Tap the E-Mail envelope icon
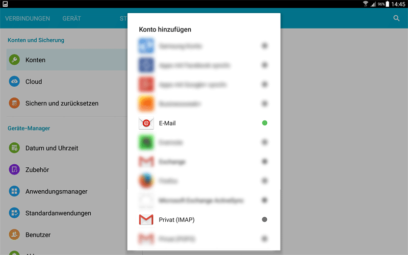The width and height of the screenshot is (408, 255). (146, 123)
